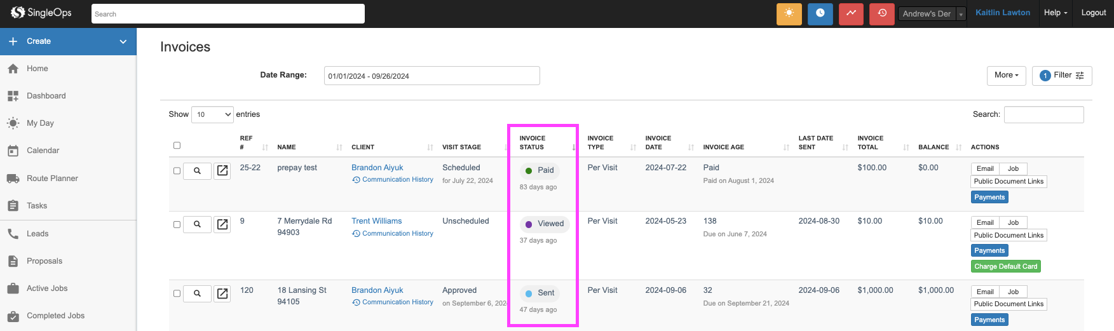Go to Route Planner in sidebar
This screenshot has width=1114, height=331.
[52, 179]
